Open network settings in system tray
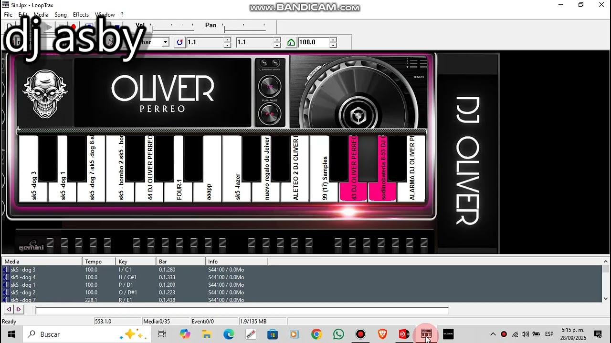611x343 pixels. tap(515, 334)
